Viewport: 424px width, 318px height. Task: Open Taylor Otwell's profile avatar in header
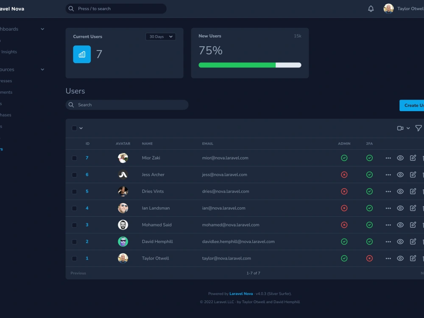coord(388,8)
